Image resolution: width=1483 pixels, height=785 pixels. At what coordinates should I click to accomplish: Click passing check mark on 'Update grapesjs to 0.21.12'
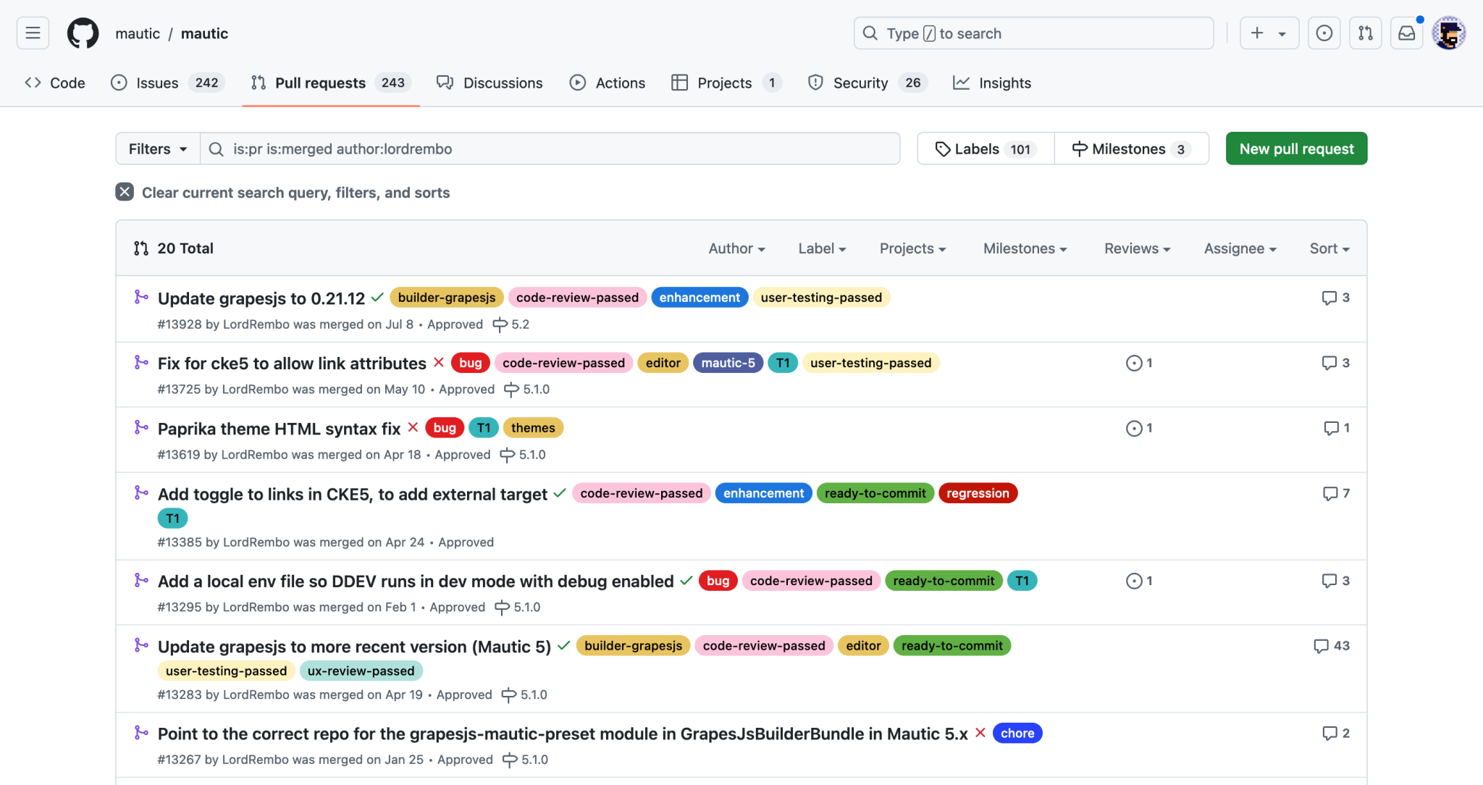[x=377, y=298]
